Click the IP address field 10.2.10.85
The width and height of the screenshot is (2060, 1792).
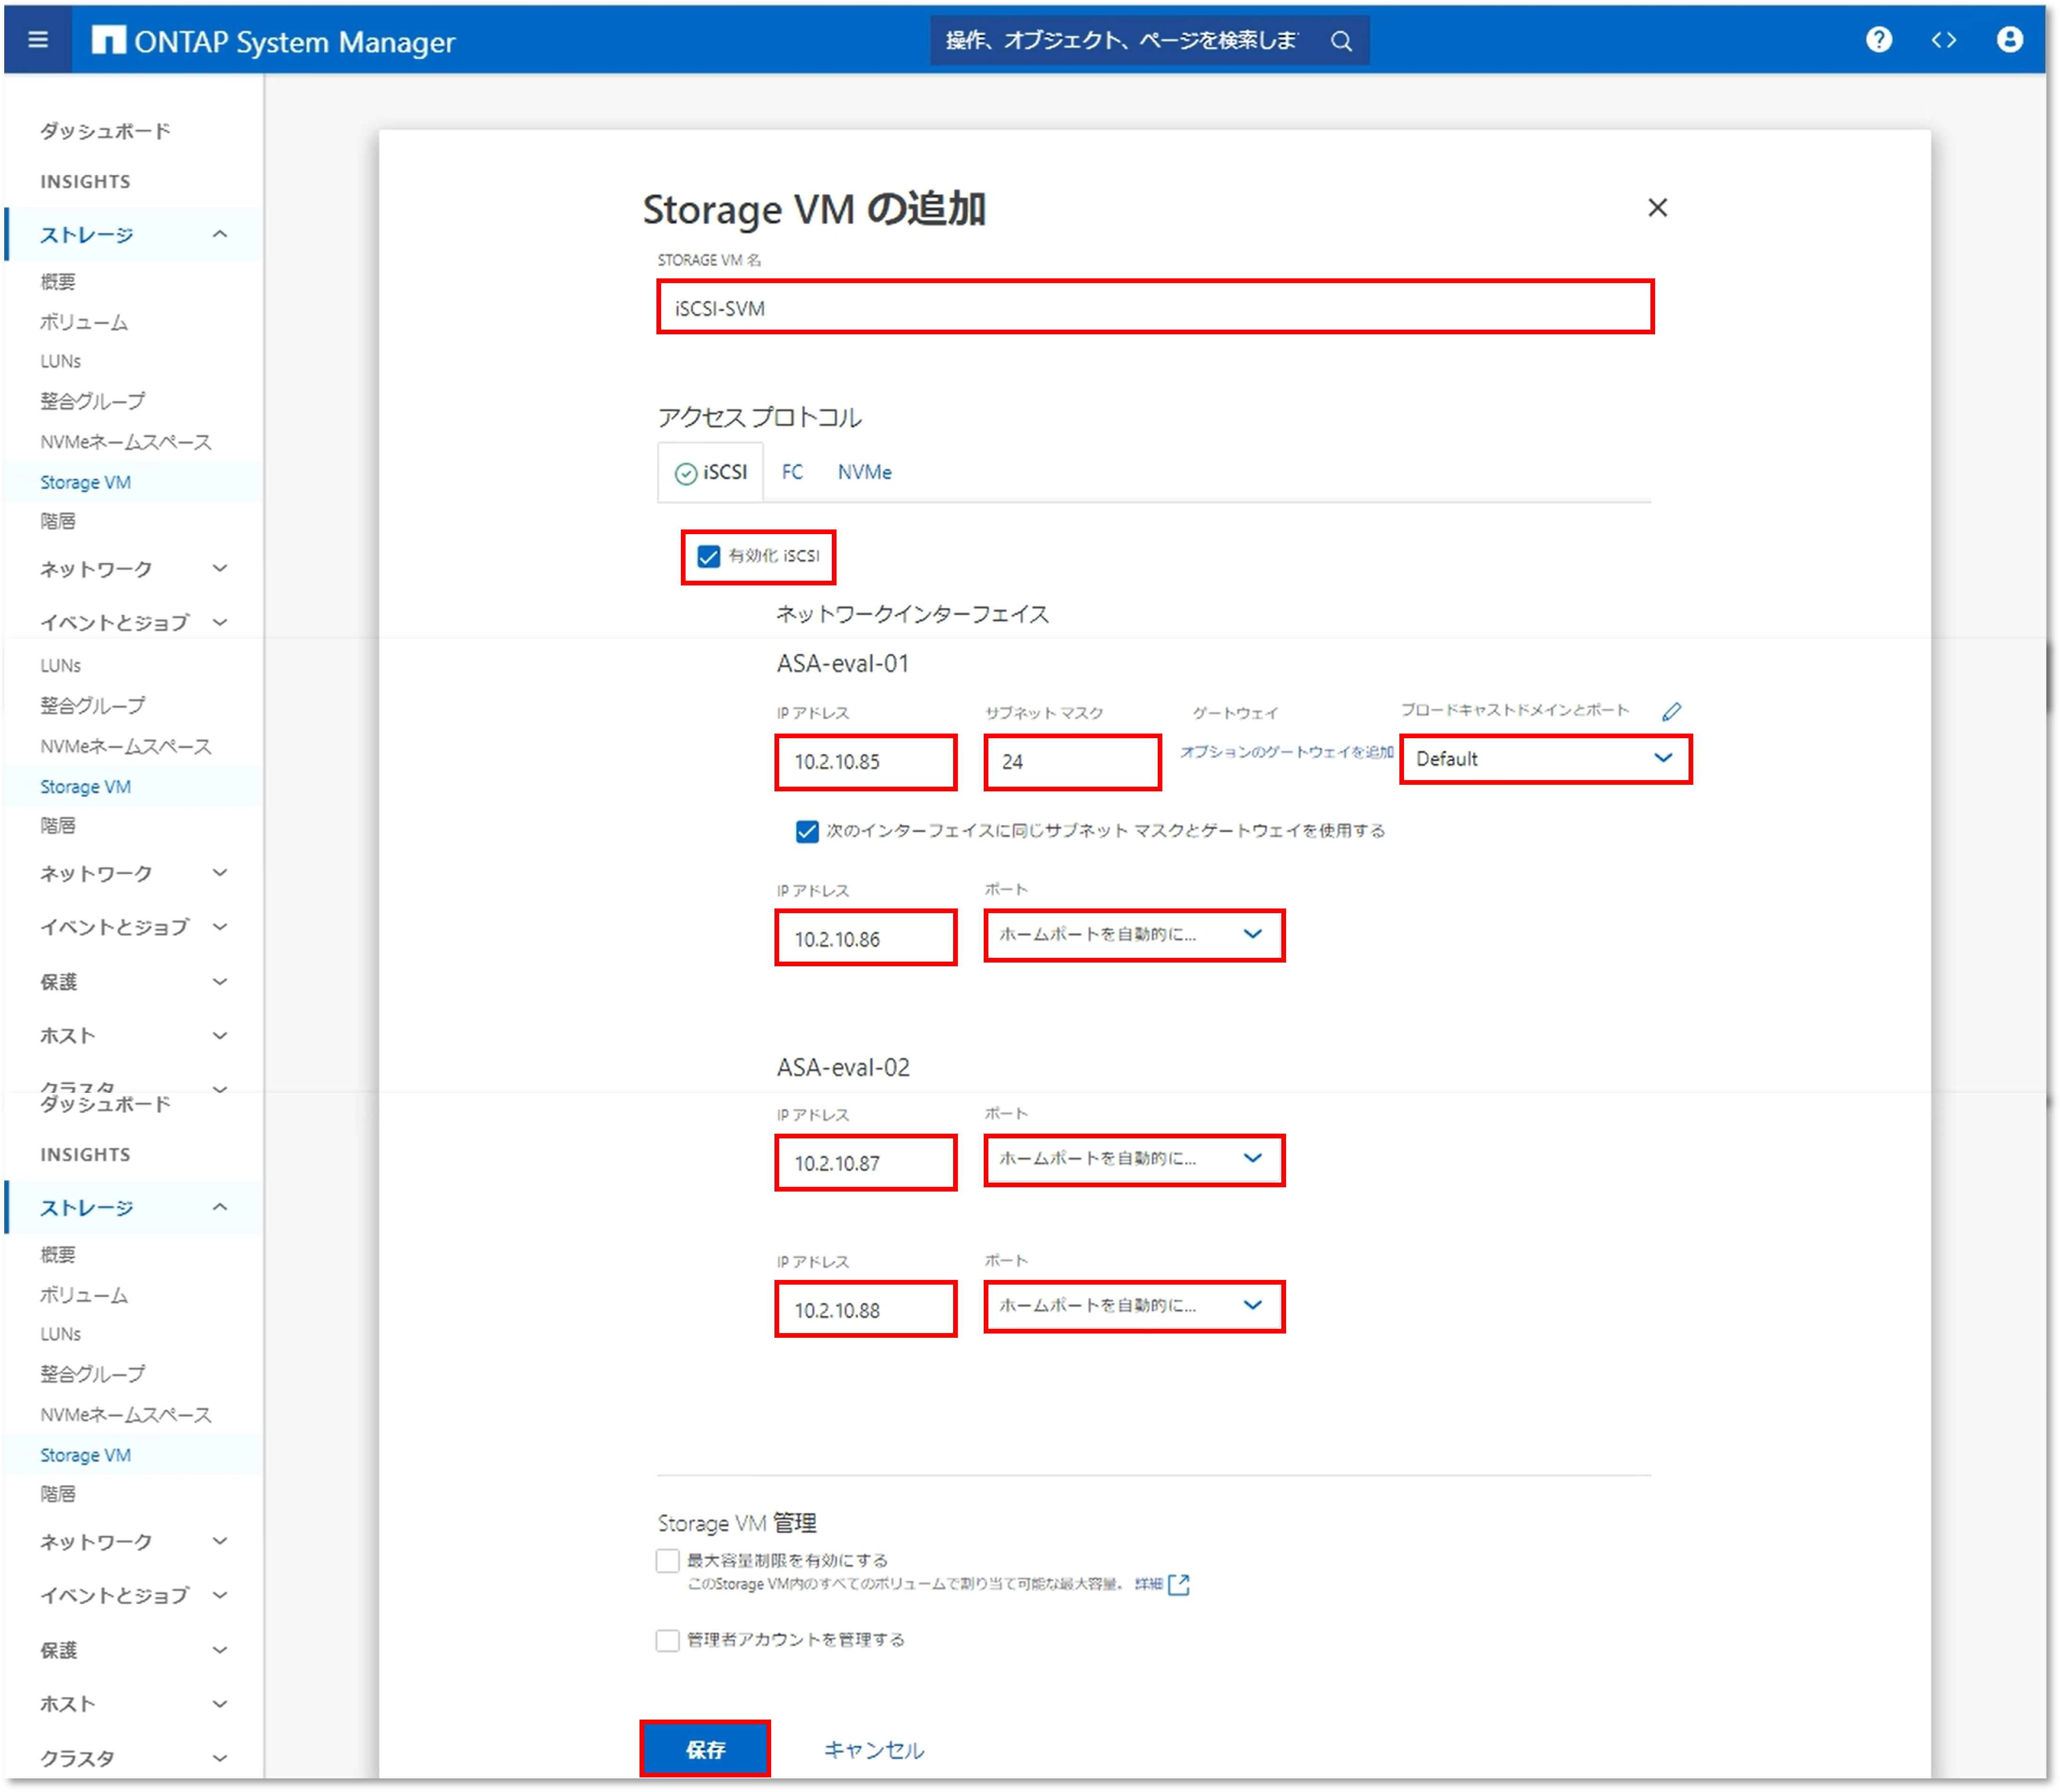point(866,763)
